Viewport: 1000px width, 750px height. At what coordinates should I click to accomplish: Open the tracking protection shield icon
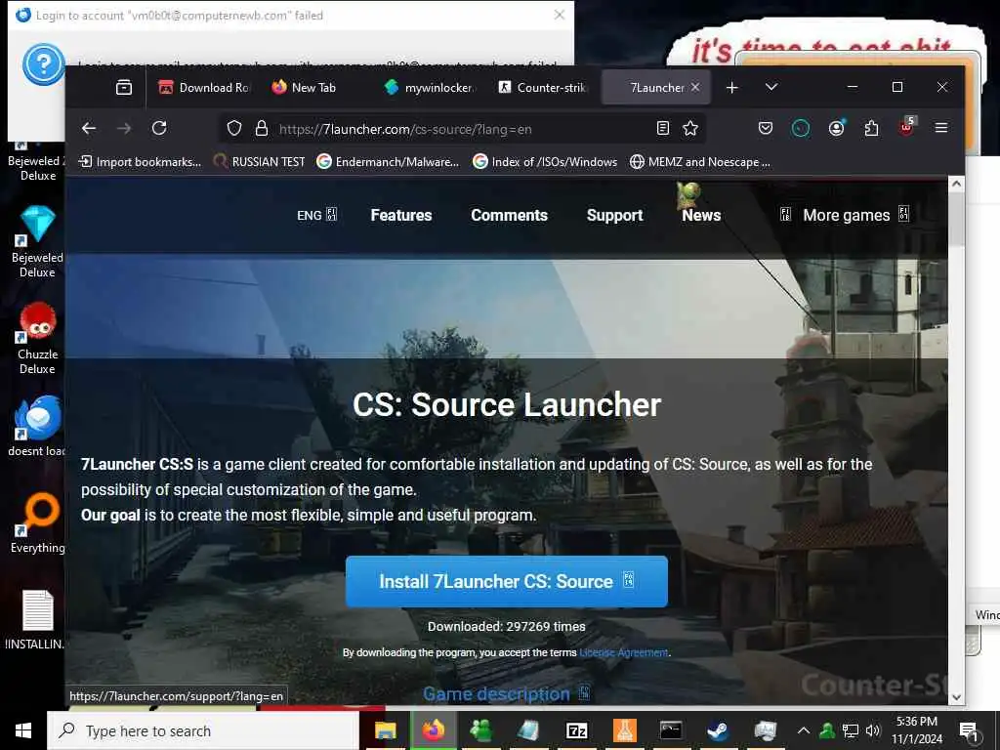pyautogui.click(x=234, y=128)
